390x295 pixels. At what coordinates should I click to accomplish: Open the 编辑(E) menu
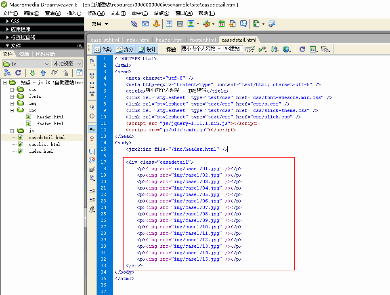(x=31, y=13)
